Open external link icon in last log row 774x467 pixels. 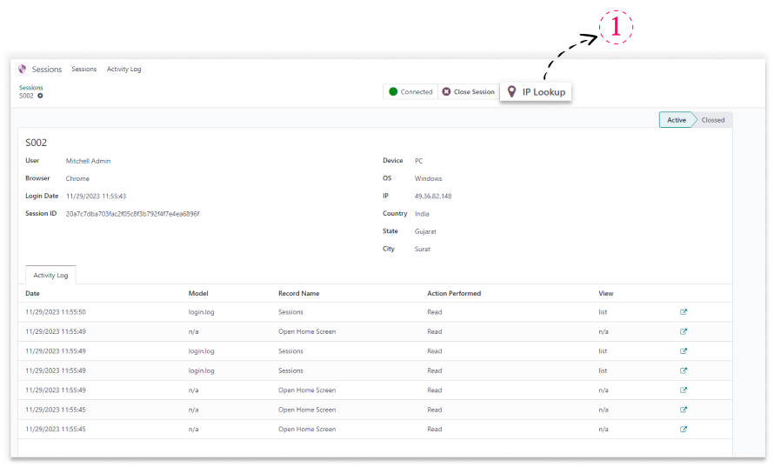click(x=684, y=429)
